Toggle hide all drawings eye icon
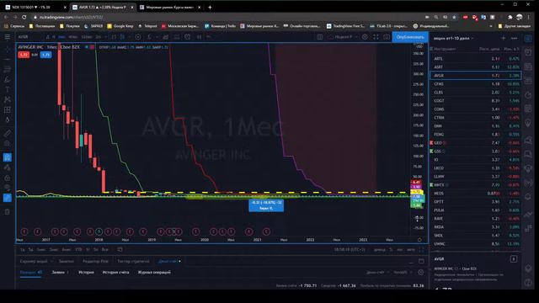Image resolution: width=539 pixels, height=303 pixels. point(8,188)
